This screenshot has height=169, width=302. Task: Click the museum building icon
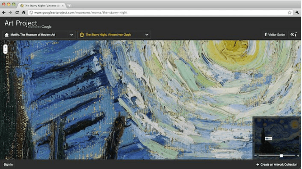coord(7,35)
